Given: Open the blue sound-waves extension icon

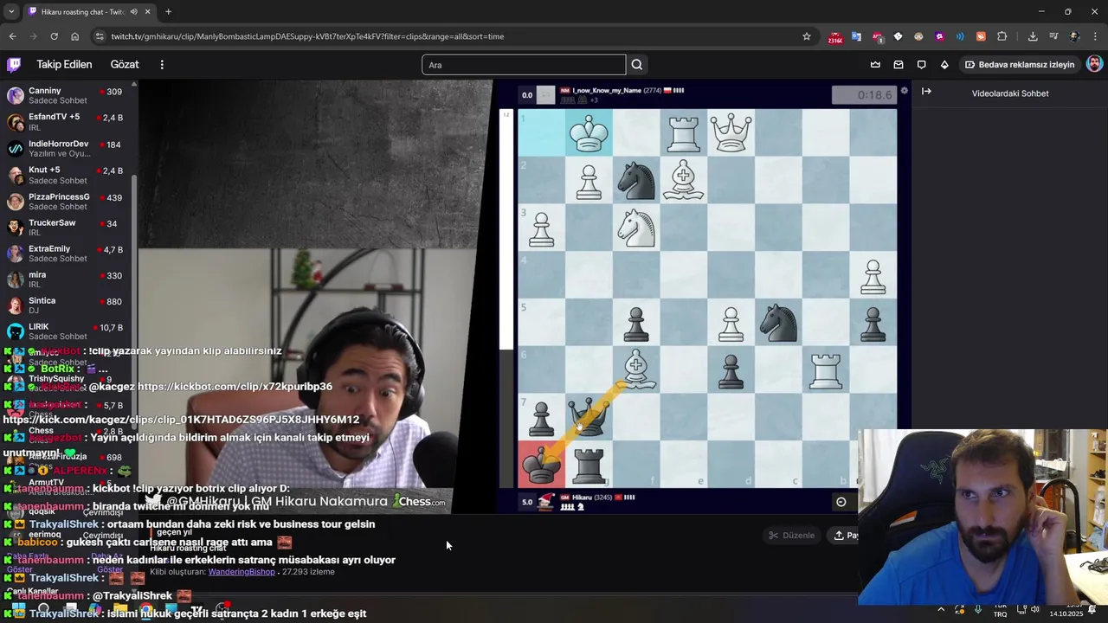Looking at the screenshot, I should tap(960, 36).
